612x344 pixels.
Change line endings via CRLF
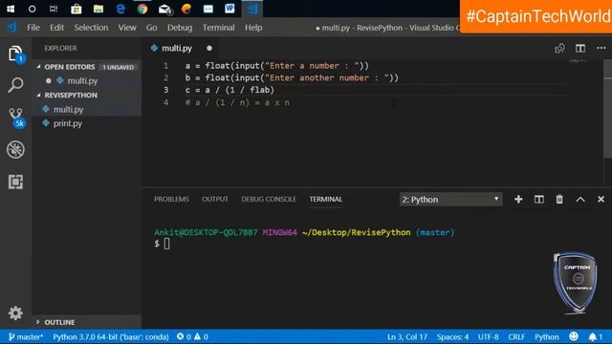click(x=516, y=336)
